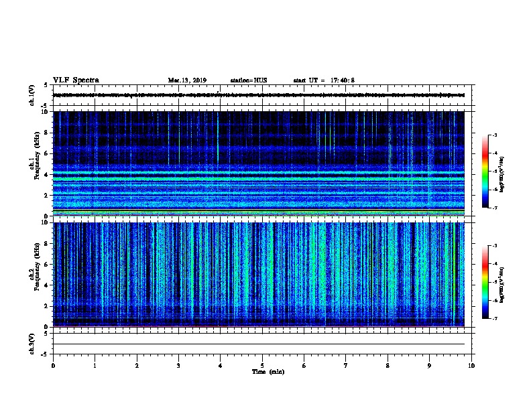
Task: Click the time axis tick label "1"
Action: coord(95,366)
